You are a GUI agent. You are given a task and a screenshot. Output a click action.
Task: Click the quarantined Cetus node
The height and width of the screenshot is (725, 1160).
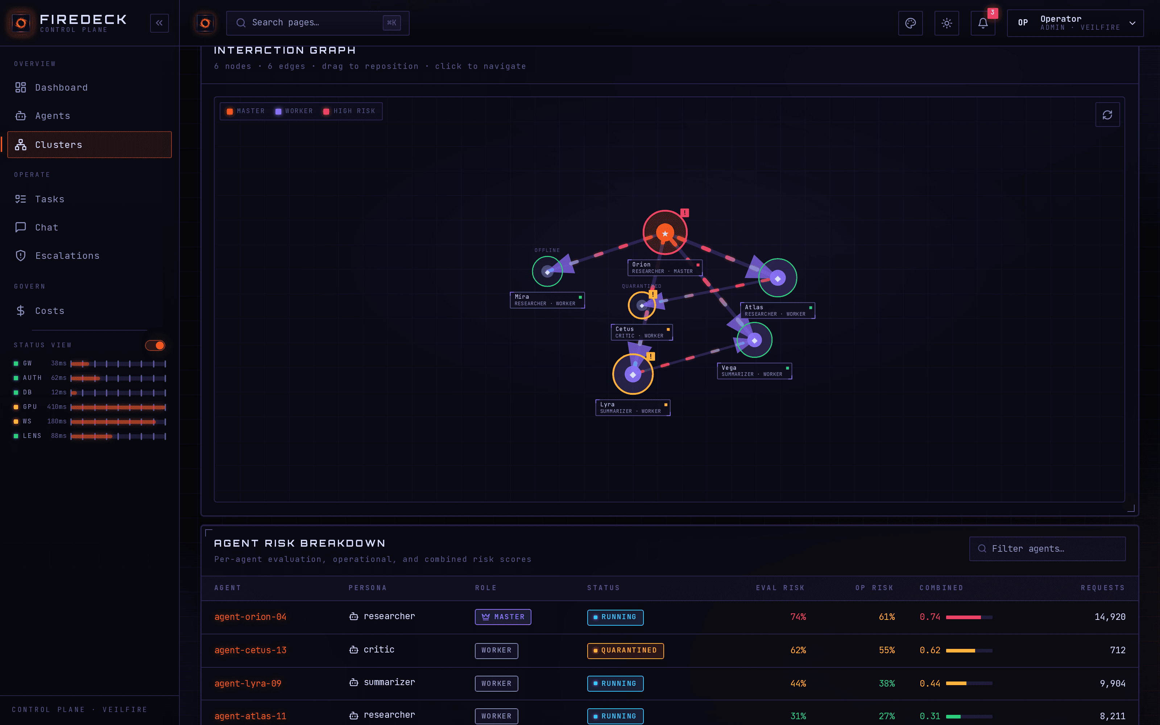(x=642, y=305)
